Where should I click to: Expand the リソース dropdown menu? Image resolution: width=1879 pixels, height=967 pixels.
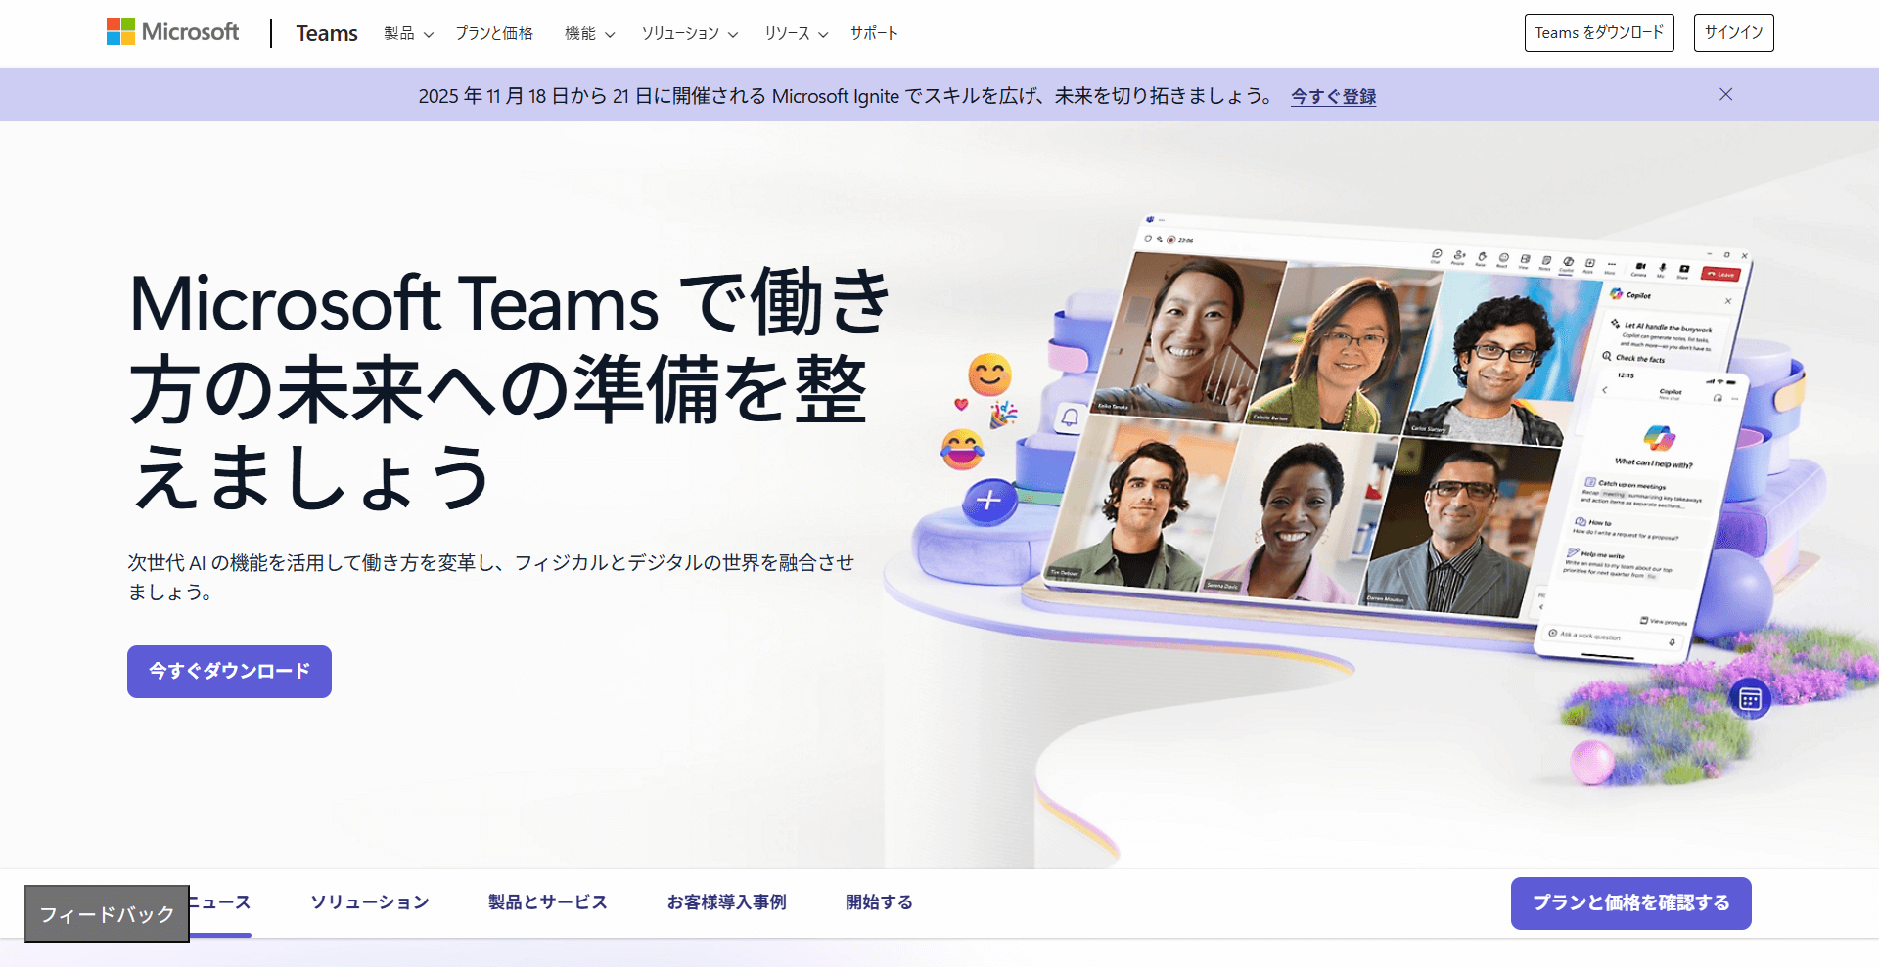click(796, 33)
